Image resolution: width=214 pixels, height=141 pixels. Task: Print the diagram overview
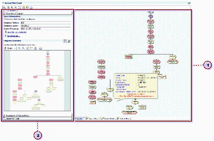coord(40,48)
